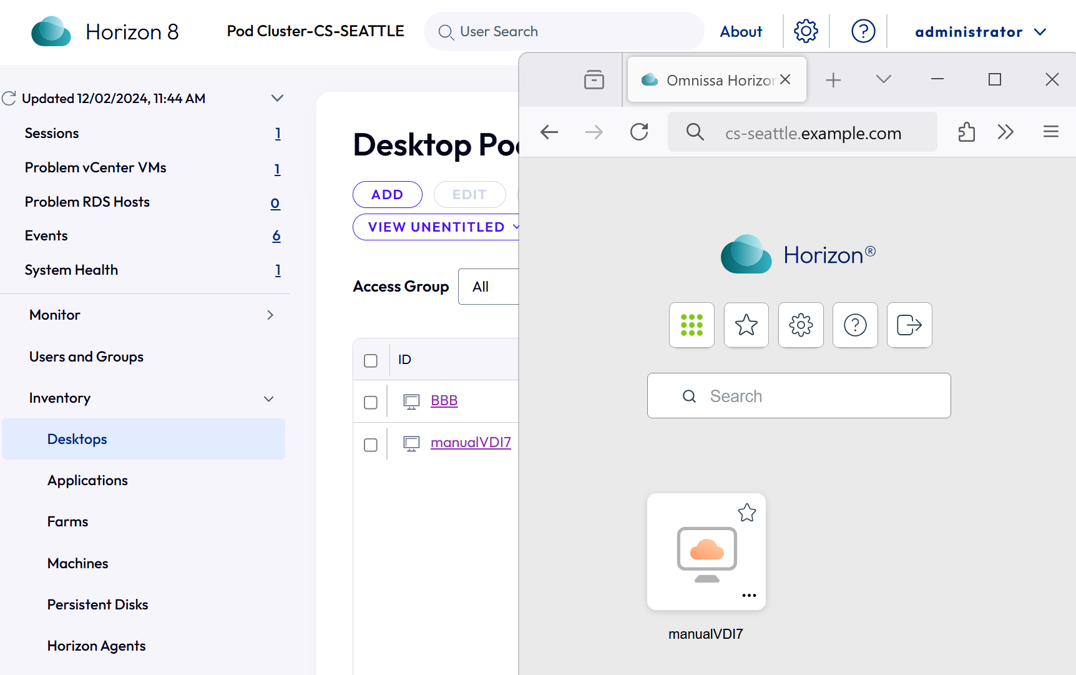Show more browser toolbar tools chevrons
The height and width of the screenshot is (675, 1076).
[1005, 132]
